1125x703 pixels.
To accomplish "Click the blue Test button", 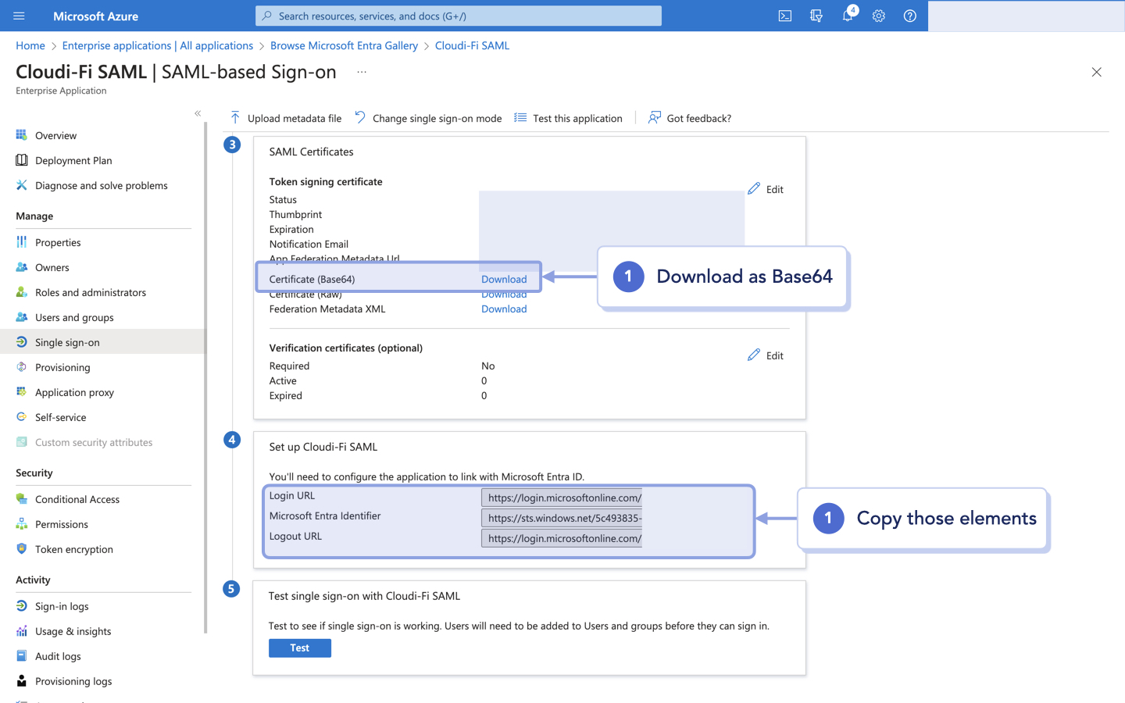I will 299,648.
